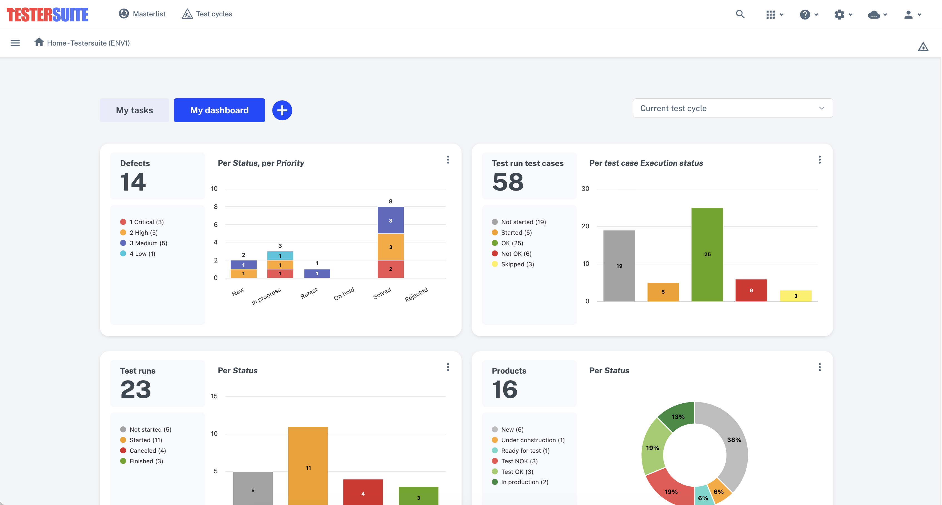Toggle the 3 Medium (5) legend item
The image size is (942, 505).
click(x=144, y=243)
